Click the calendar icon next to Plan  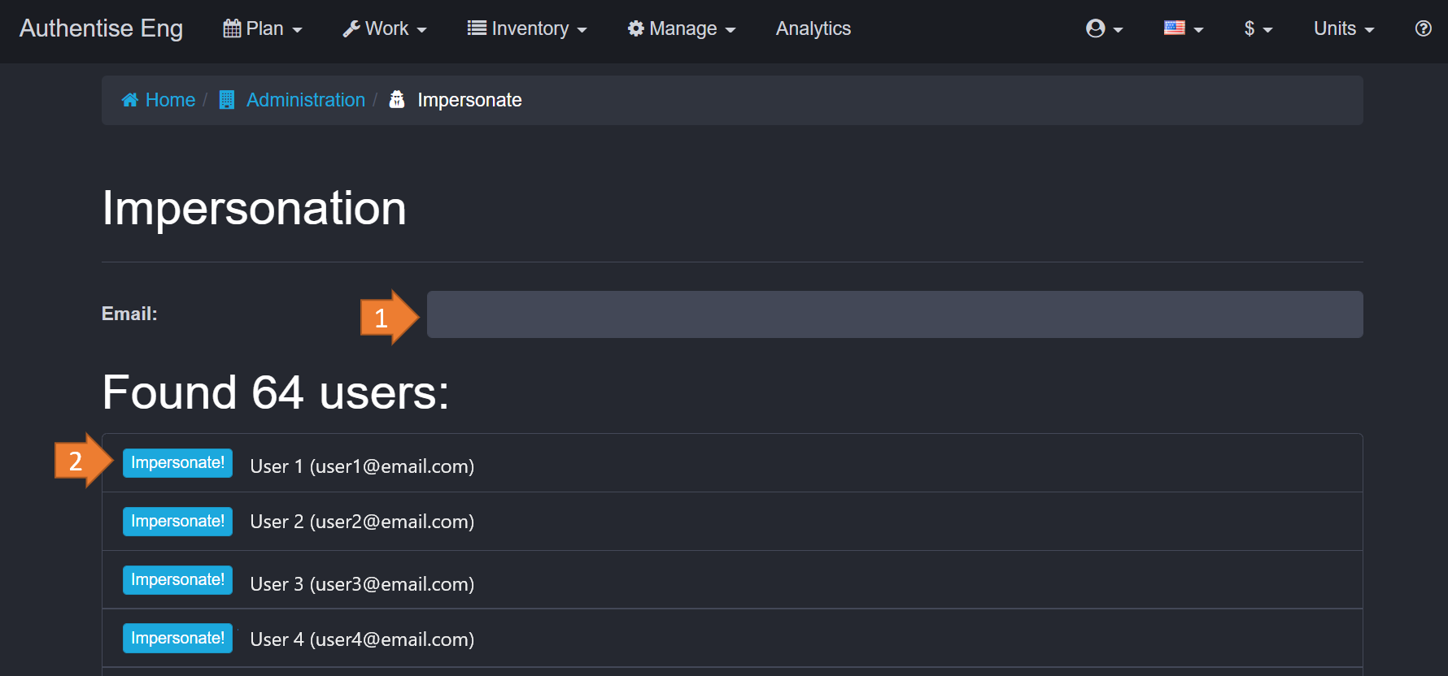232,28
